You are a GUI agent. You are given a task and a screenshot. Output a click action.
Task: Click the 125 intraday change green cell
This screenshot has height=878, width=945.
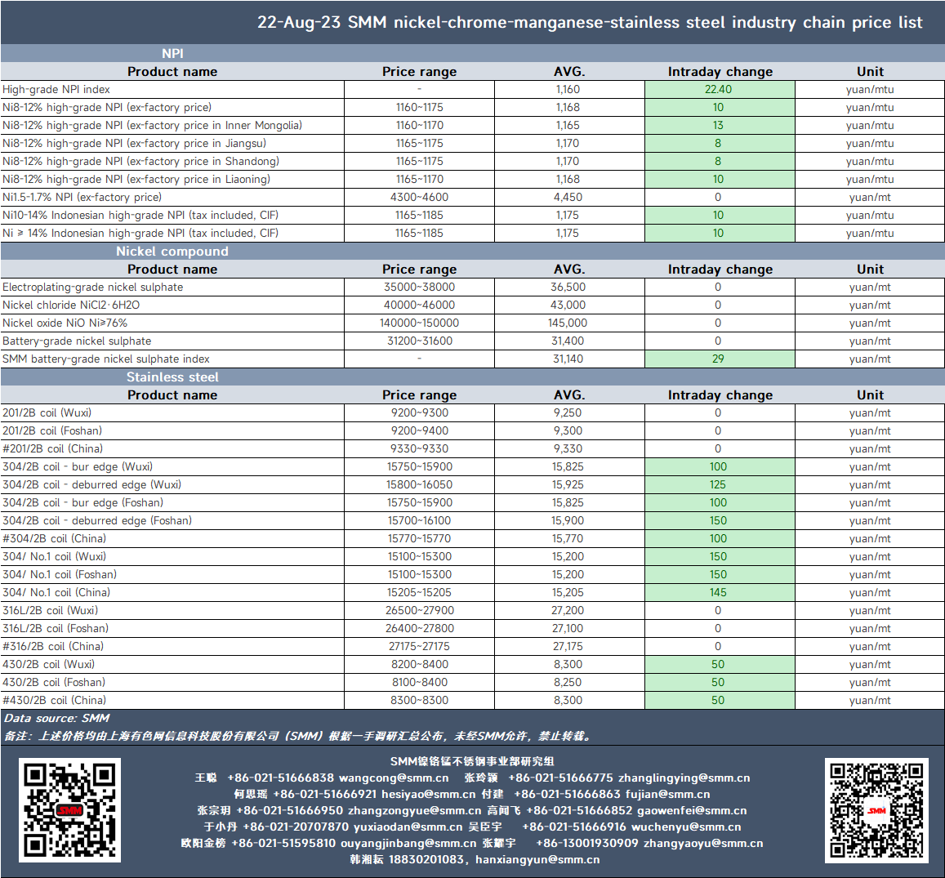pos(720,484)
